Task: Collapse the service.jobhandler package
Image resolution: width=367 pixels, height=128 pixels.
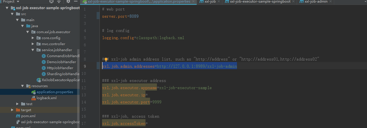Action: [33, 50]
